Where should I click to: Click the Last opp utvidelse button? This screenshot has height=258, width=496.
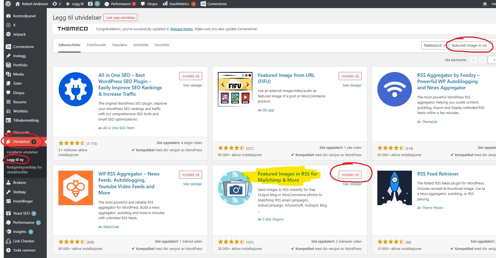120,18
